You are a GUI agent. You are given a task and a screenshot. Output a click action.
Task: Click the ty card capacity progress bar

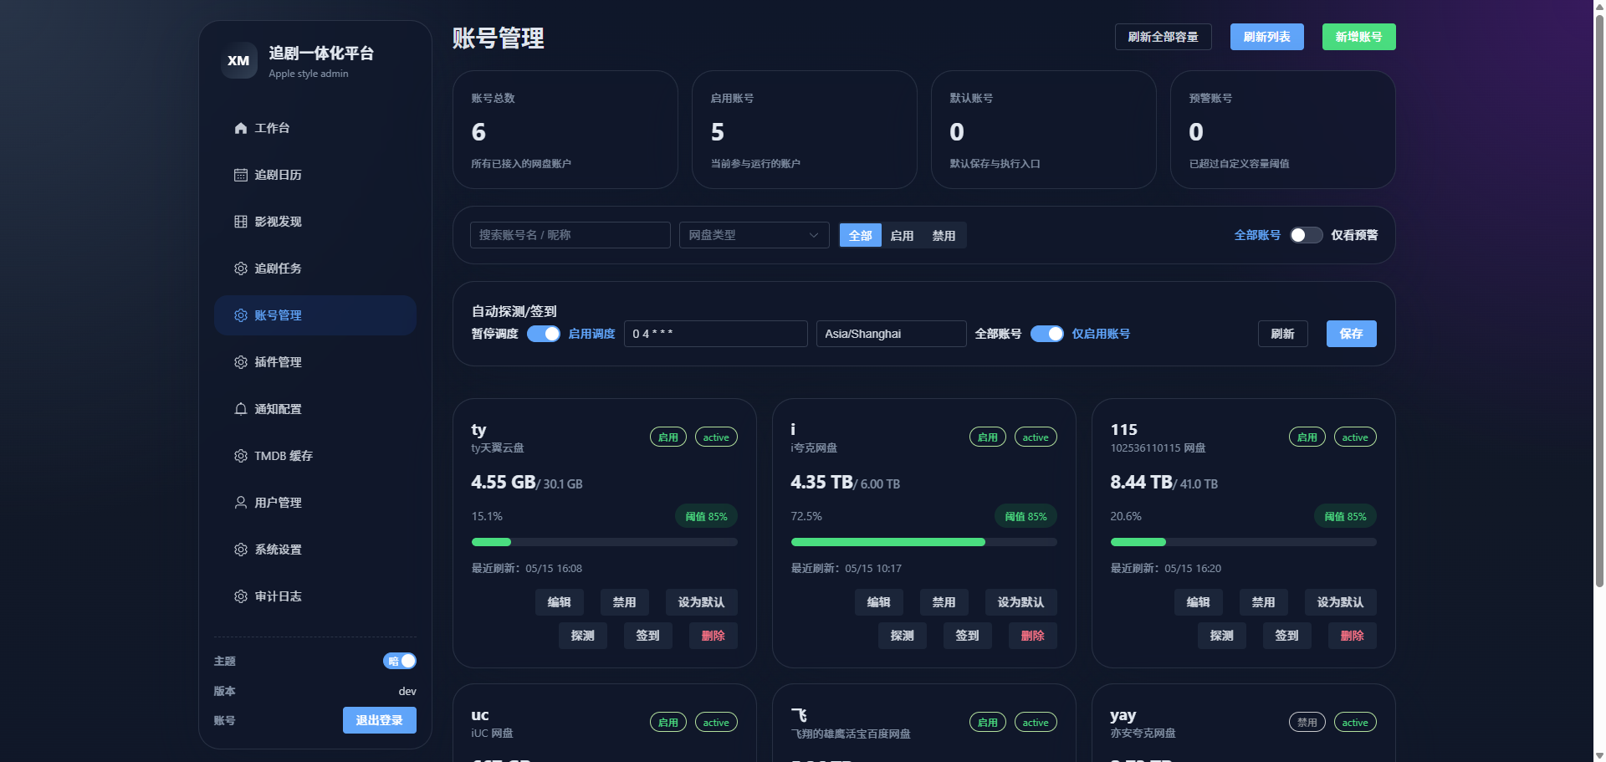[x=605, y=542]
